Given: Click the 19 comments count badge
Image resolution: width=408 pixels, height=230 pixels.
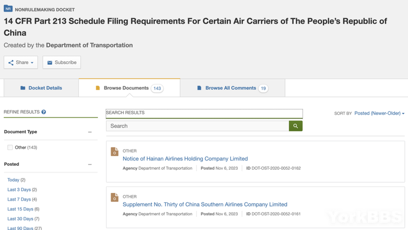Looking at the screenshot, I should pyautogui.click(x=263, y=88).
